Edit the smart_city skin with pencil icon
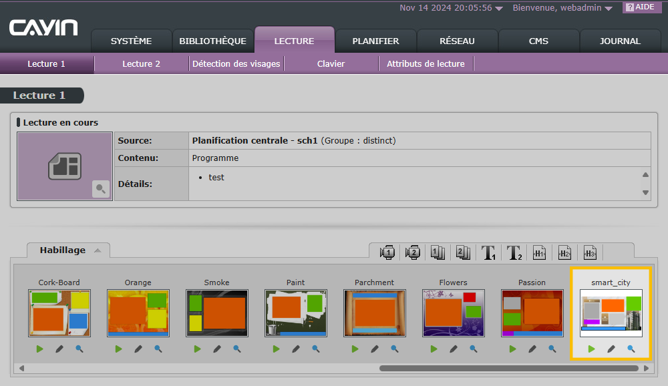This screenshot has width=668, height=386. pyautogui.click(x=611, y=349)
